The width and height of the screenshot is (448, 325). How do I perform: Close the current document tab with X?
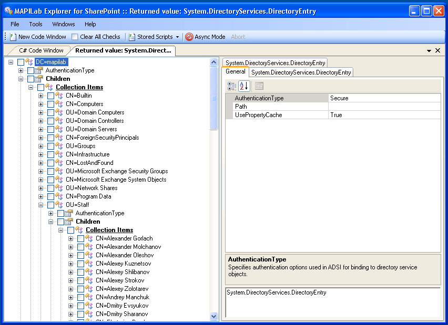point(437,50)
